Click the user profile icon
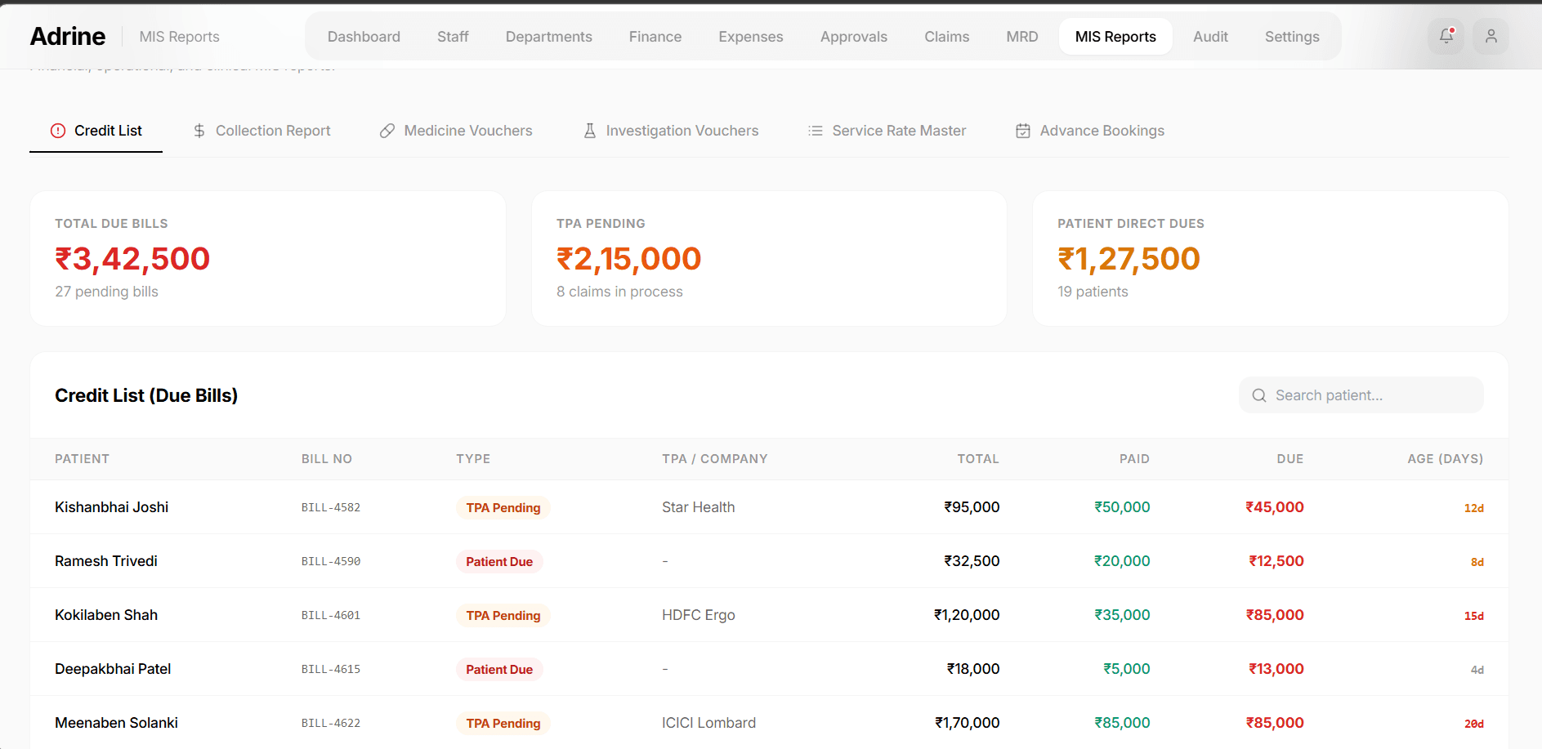 click(x=1491, y=36)
